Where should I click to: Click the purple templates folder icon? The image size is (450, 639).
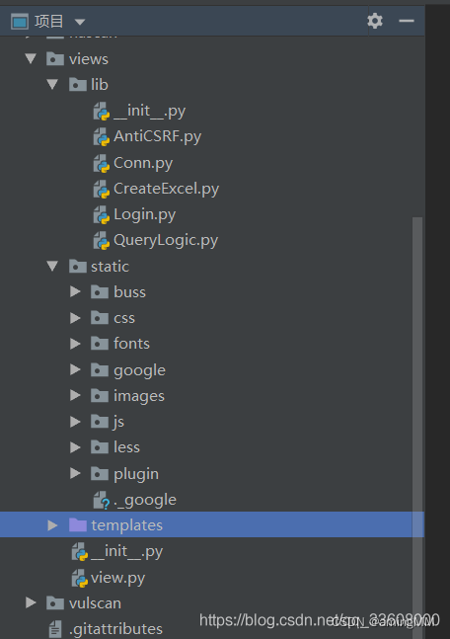click(77, 524)
